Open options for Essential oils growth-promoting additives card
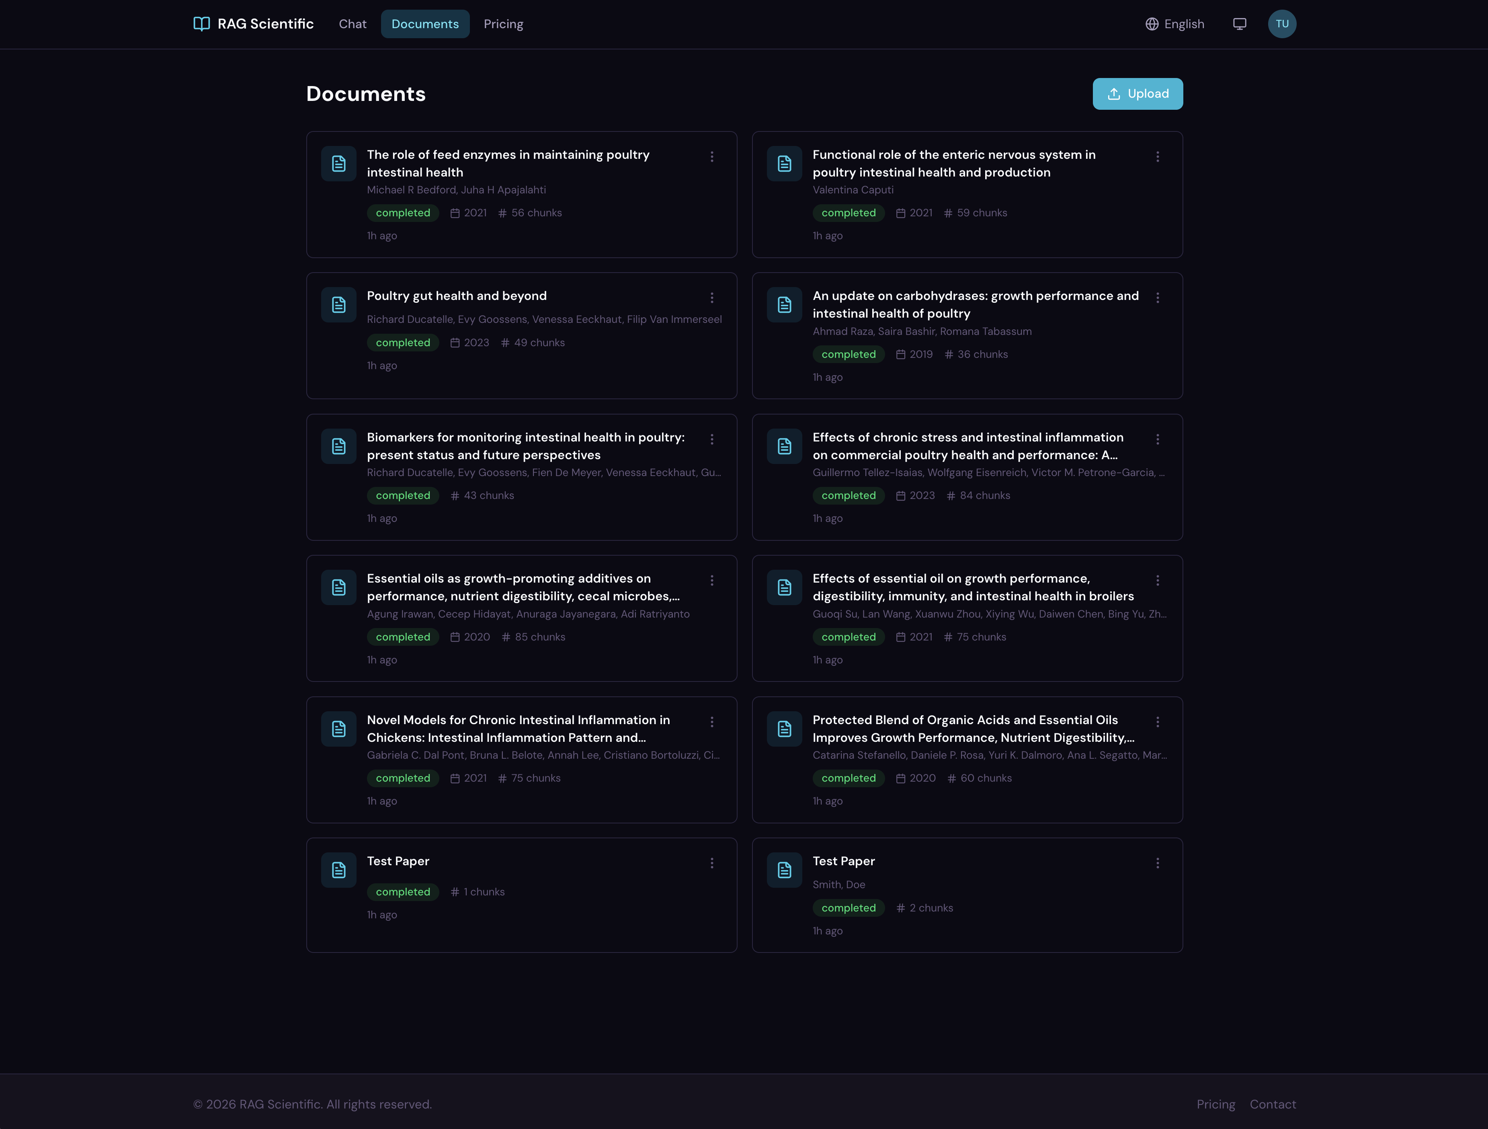This screenshot has width=1488, height=1129. pos(712,580)
